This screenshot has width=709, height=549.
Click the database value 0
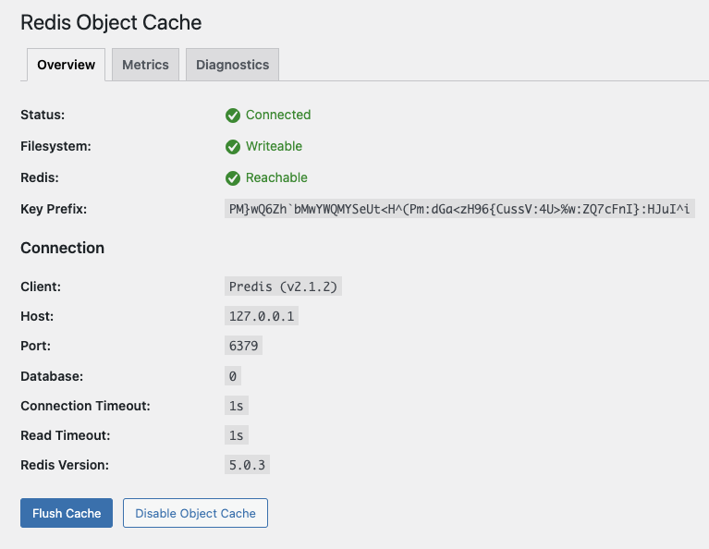click(x=232, y=376)
